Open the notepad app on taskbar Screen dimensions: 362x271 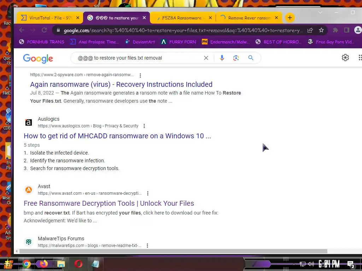(95, 264)
